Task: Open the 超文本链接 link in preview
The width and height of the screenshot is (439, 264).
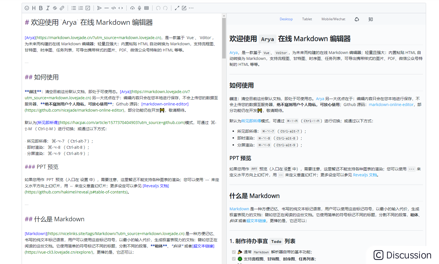Action: [256, 221]
